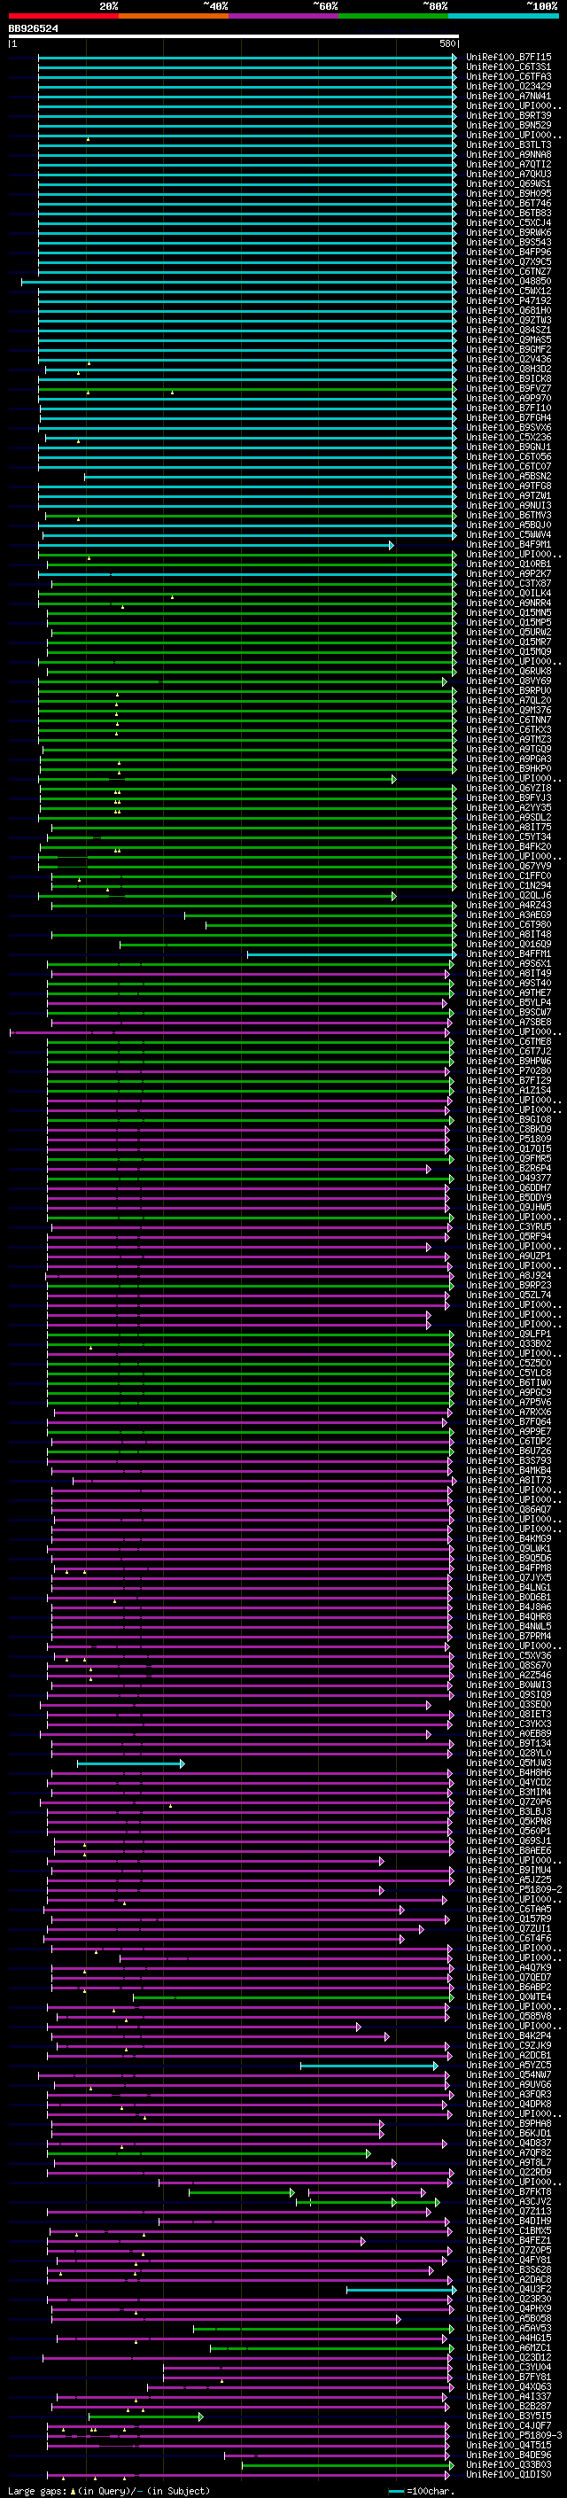Click label UniRef100_C1FFC0

tap(509, 875)
